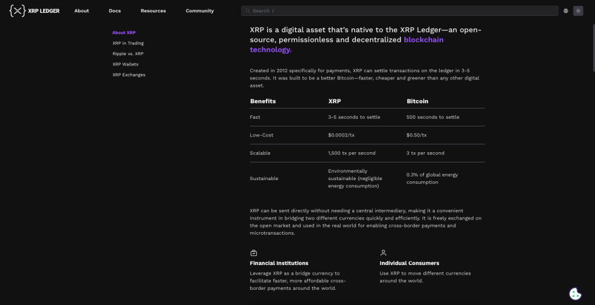Viewport: 595px width, 305px height.
Task: Open the About menu
Action: pyautogui.click(x=81, y=11)
